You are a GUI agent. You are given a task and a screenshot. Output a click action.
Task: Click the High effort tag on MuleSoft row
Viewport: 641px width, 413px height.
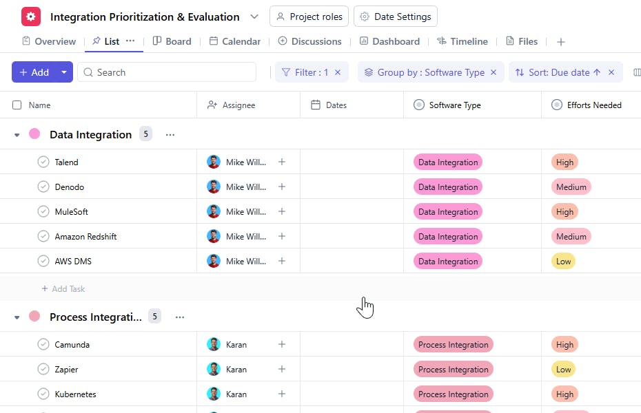pos(564,212)
